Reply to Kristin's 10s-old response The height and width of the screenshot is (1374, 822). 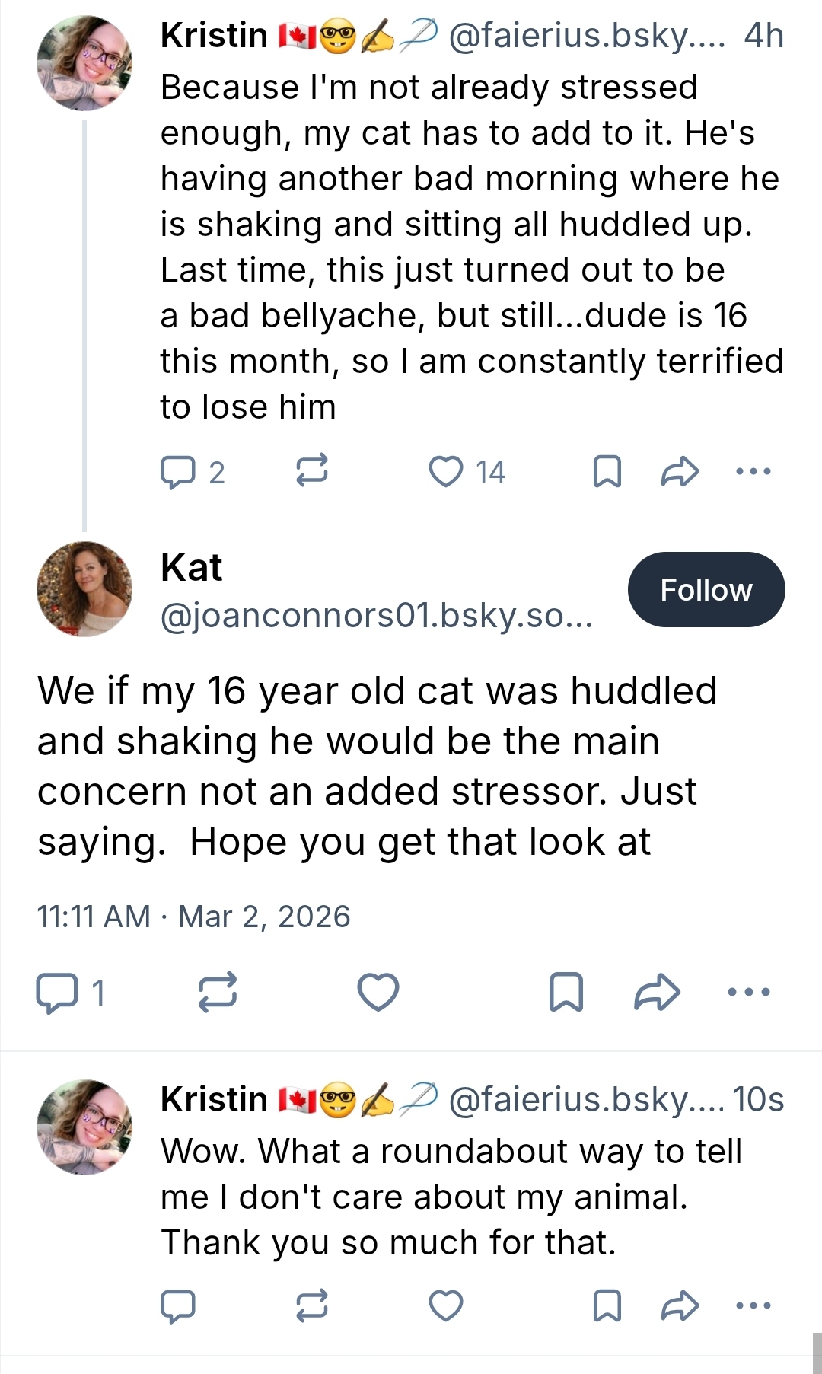[178, 1306]
